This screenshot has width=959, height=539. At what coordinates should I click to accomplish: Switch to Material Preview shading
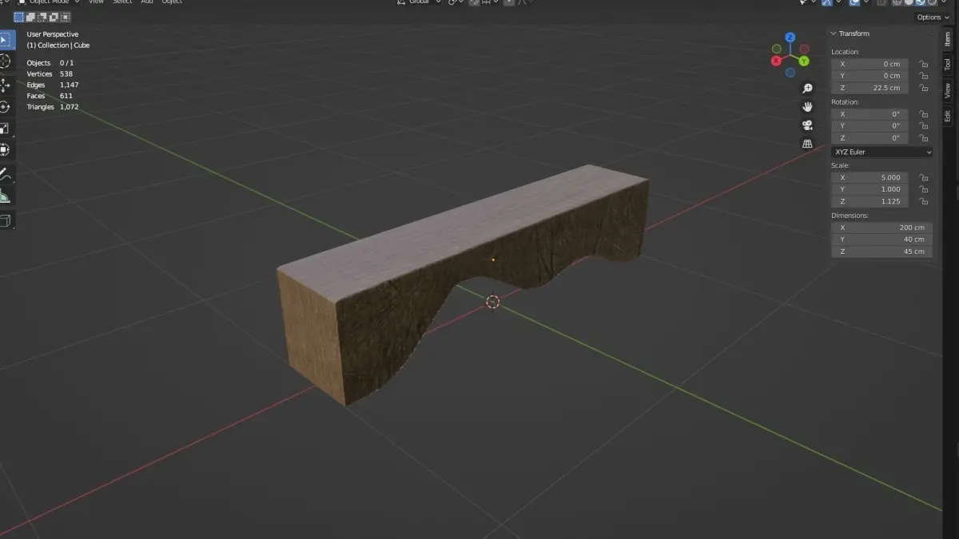[x=920, y=2]
